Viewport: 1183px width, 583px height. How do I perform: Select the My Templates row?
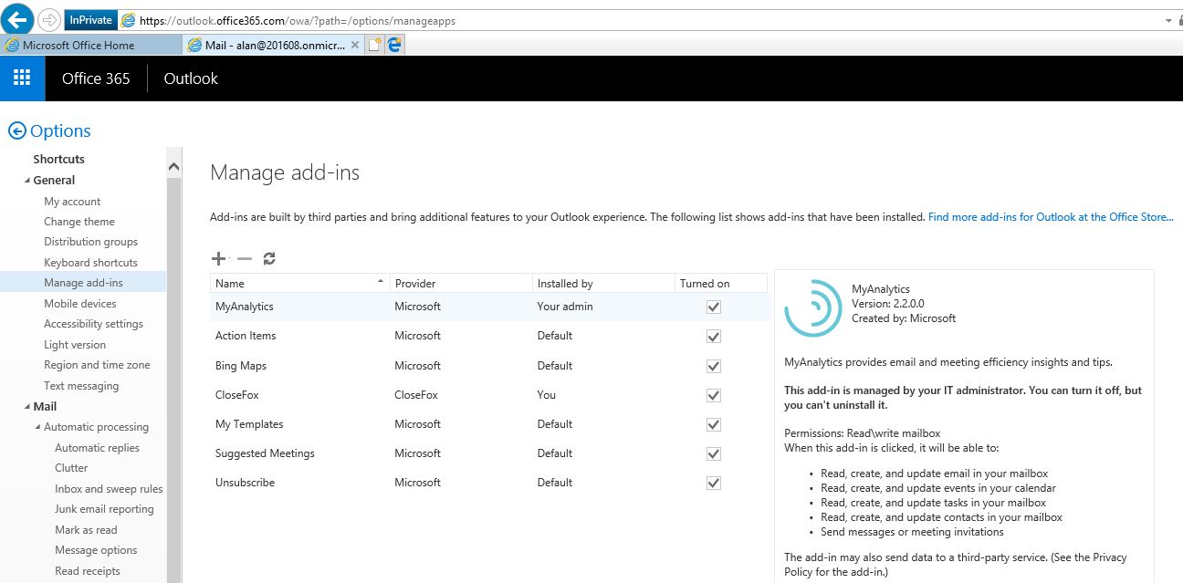[x=488, y=424]
